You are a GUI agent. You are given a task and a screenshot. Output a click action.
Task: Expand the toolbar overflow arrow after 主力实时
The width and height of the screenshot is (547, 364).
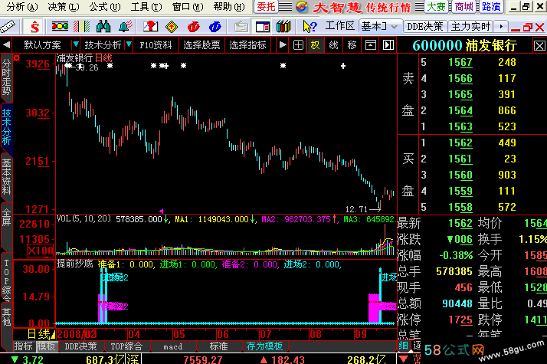(501, 26)
